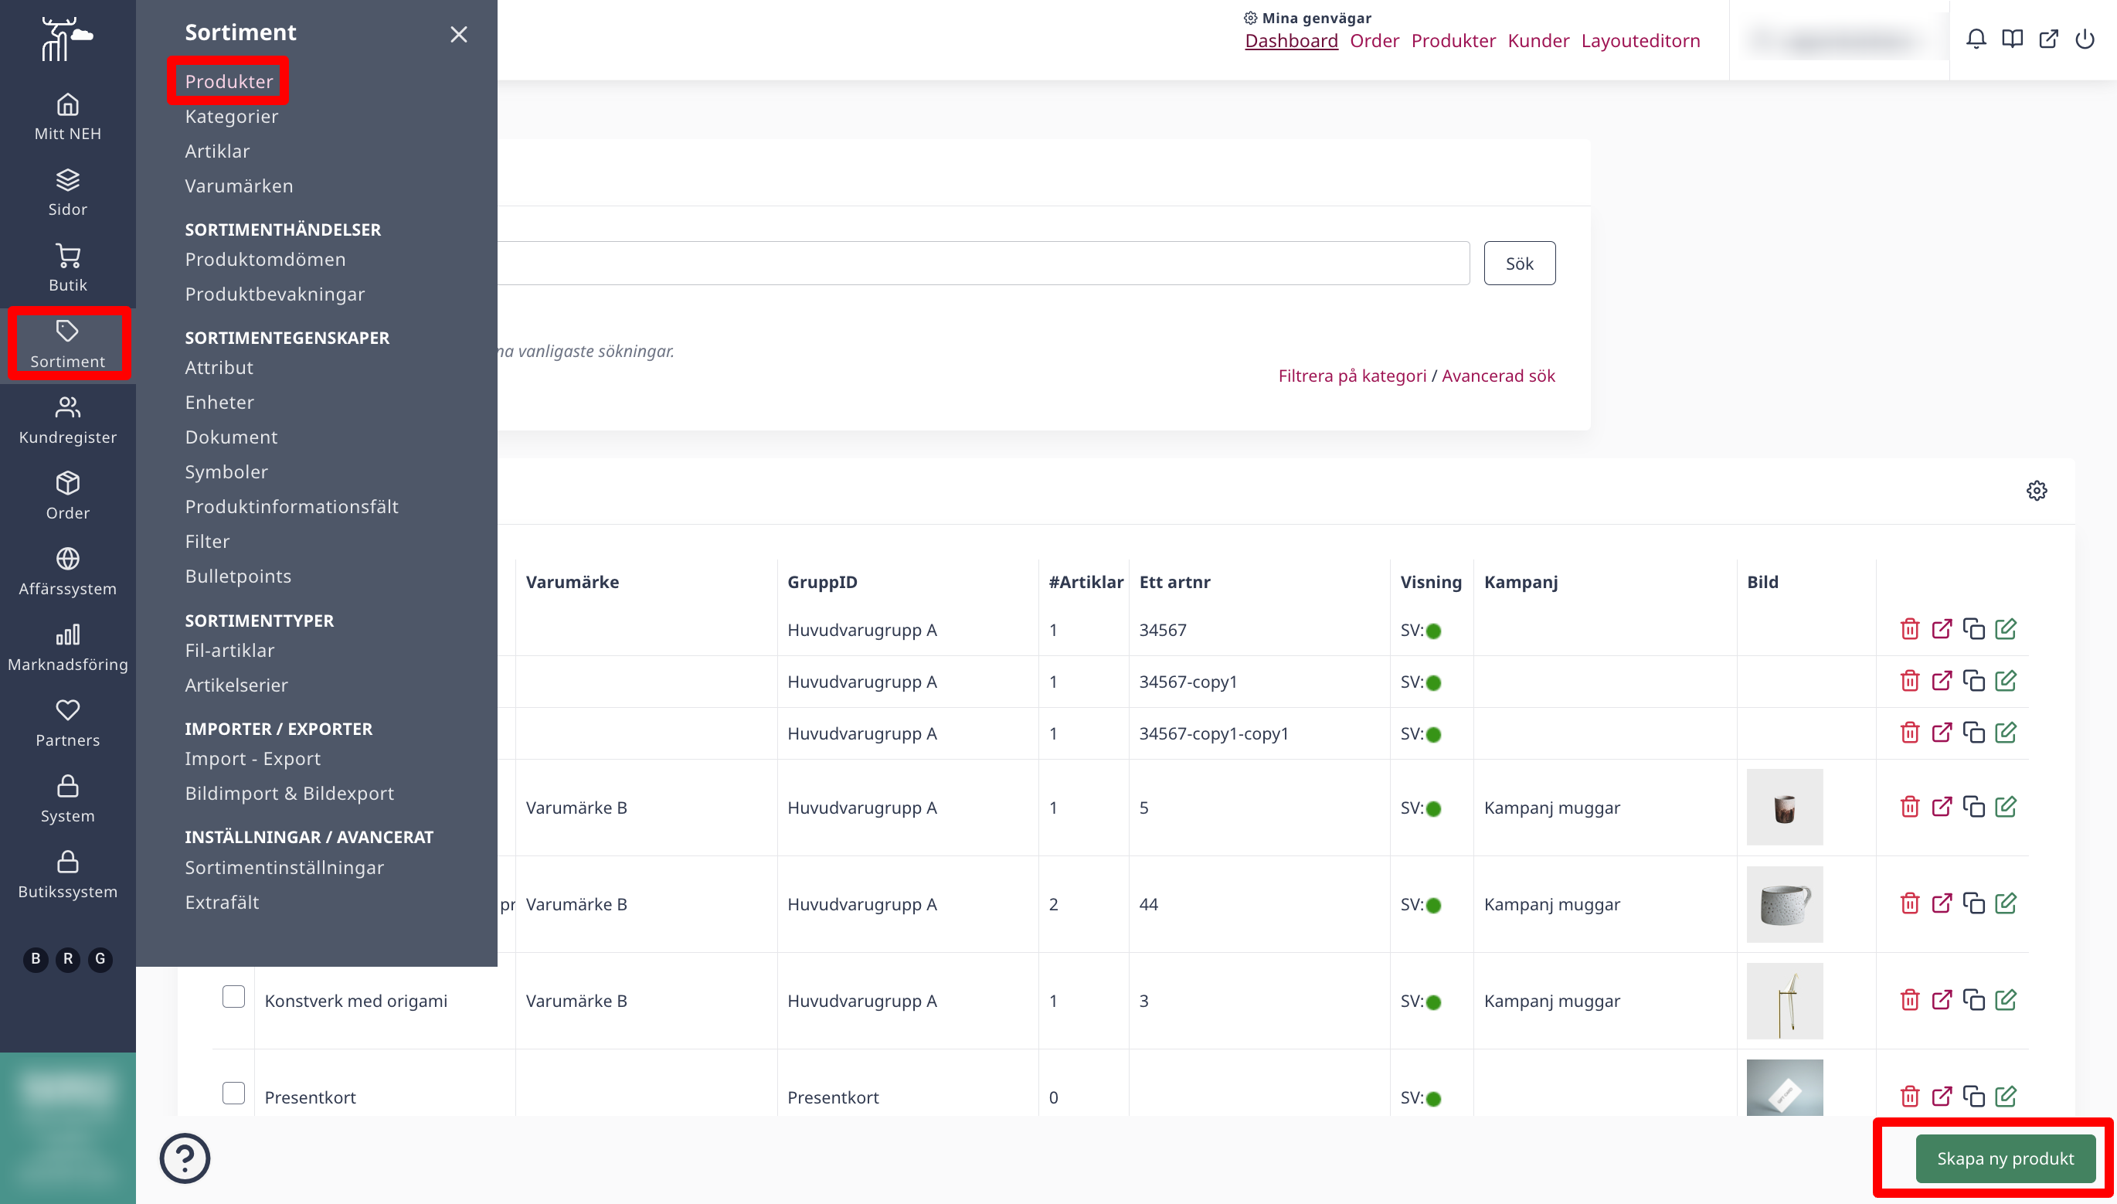Open Artikelserier menu entry
2117x1204 pixels.
(236, 685)
